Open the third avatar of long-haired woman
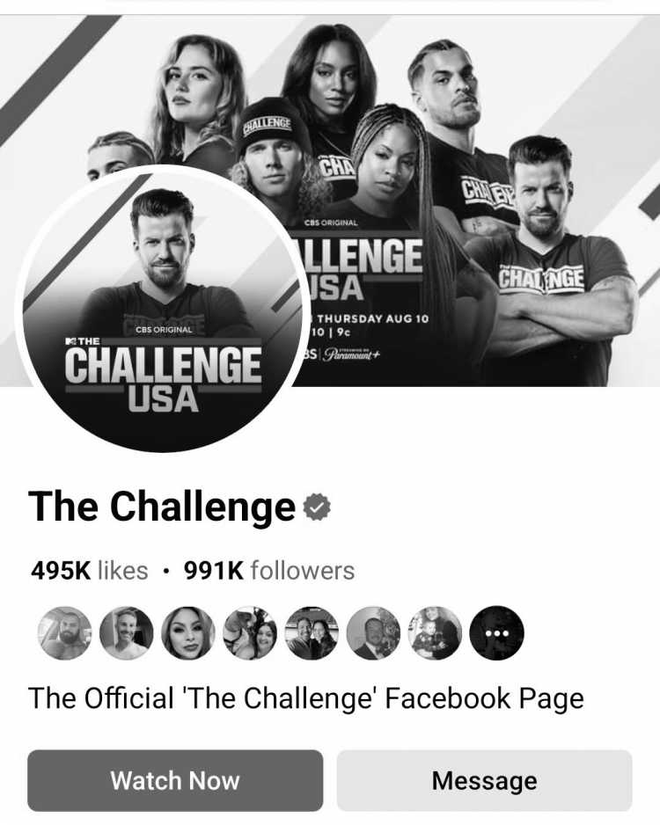660x825 pixels. [x=188, y=633]
